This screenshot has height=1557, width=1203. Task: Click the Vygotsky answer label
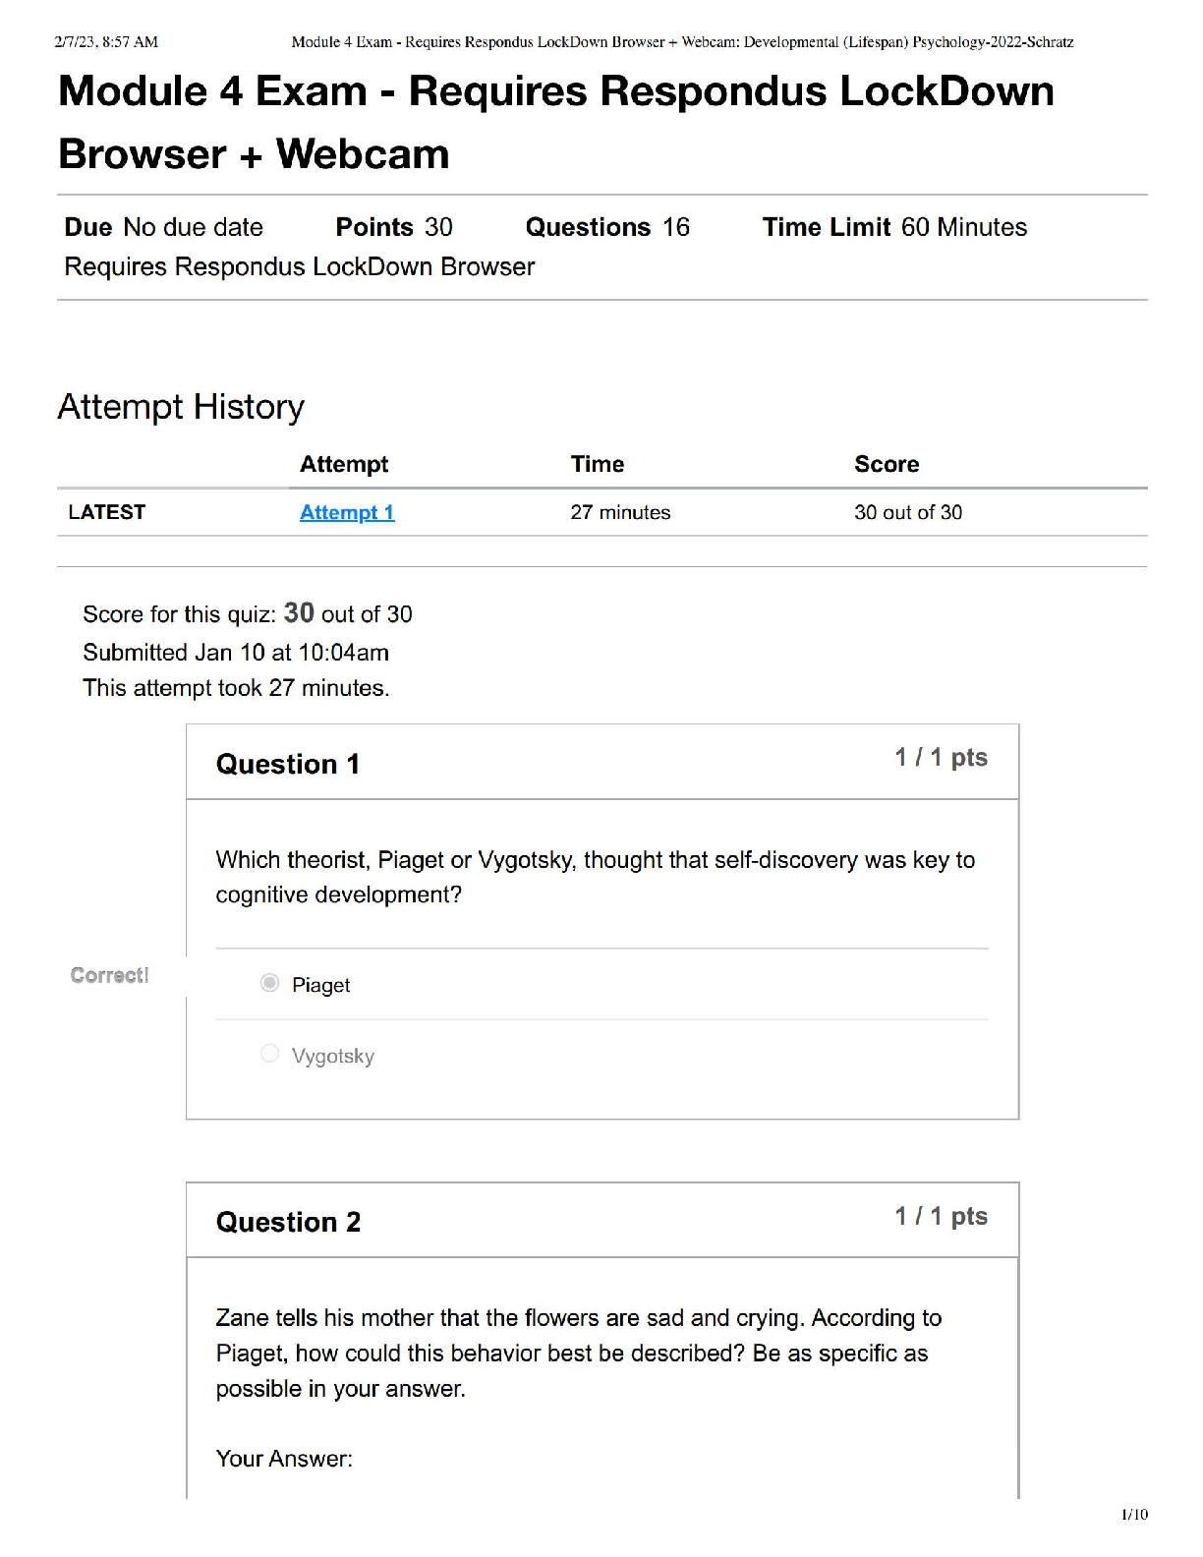(333, 1056)
